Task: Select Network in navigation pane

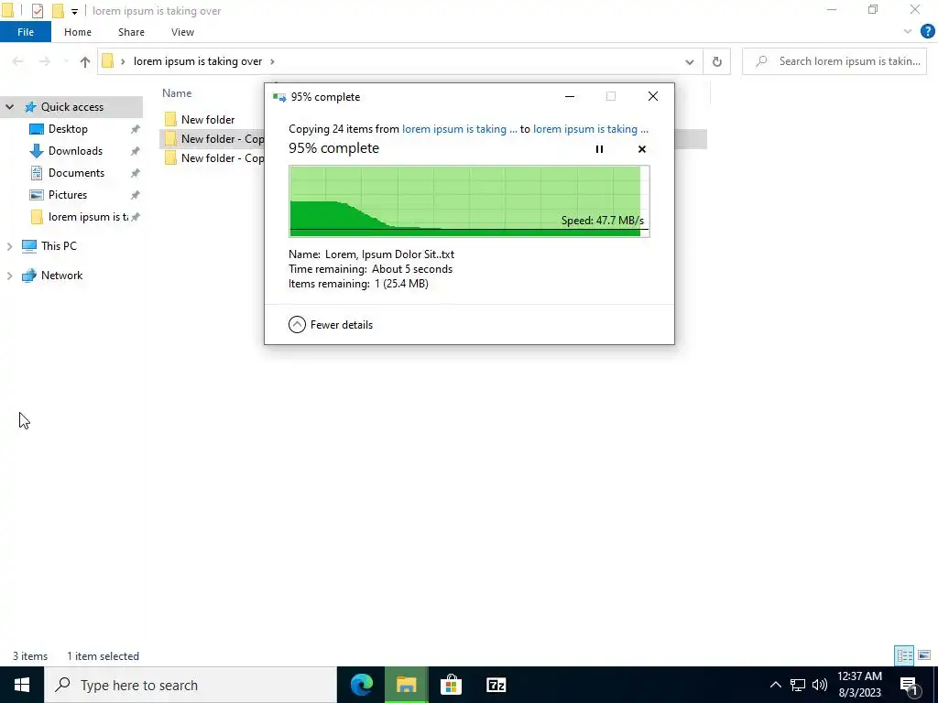Action: 61,276
